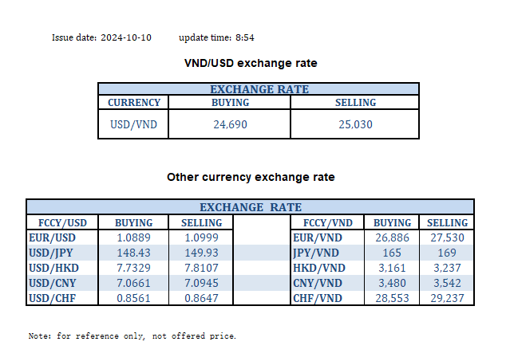This screenshot has width=506, height=361.
Task: Select the USD/JPY selling rate 149.93
Action: pos(201,253)
